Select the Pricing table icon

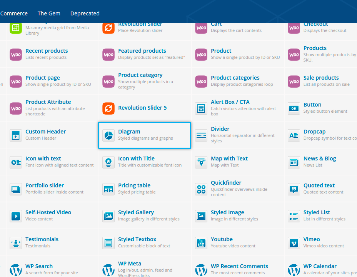coord(108,189)
